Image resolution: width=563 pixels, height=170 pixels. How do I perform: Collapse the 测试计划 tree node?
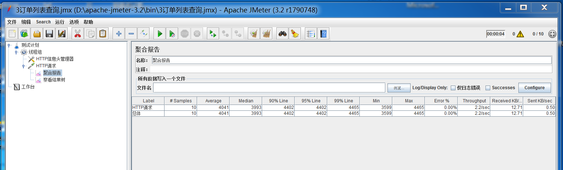(x=9, y=45)
